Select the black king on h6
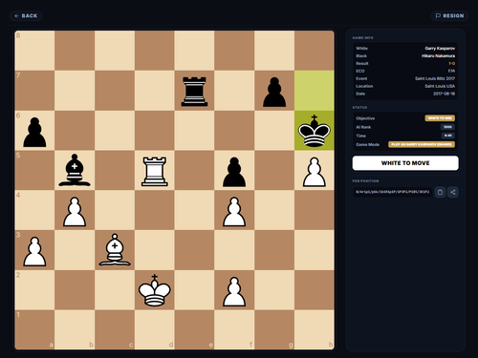Screen dimensions: 478x358 (x=315, y=131)
